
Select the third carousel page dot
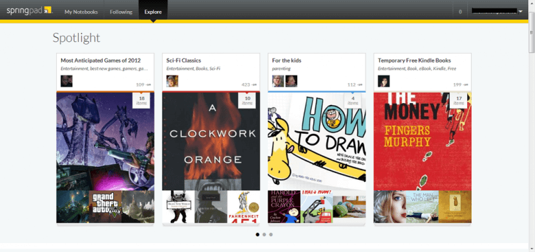(271, 235)
